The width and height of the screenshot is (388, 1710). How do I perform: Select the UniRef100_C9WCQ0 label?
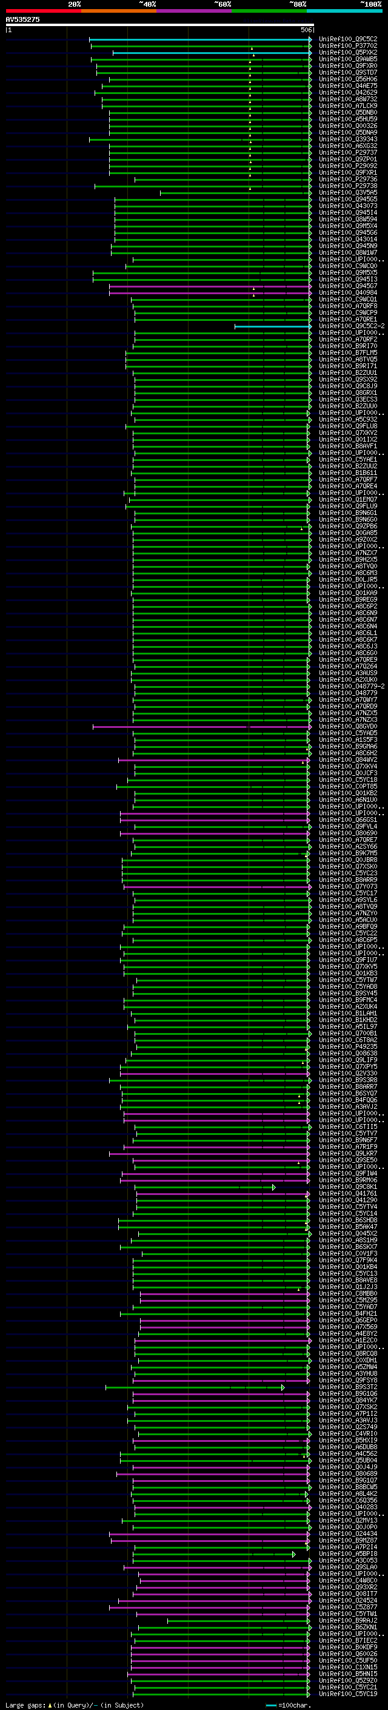click(x=348, y=266)
